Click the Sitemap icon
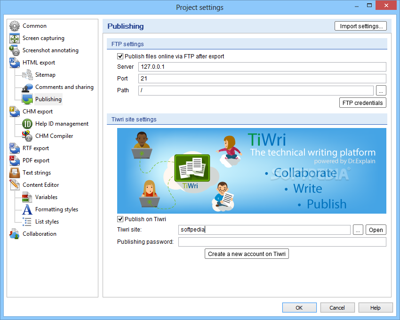This screenshot has width=400, height=320. pyautogui.click(x=27, y=75)
